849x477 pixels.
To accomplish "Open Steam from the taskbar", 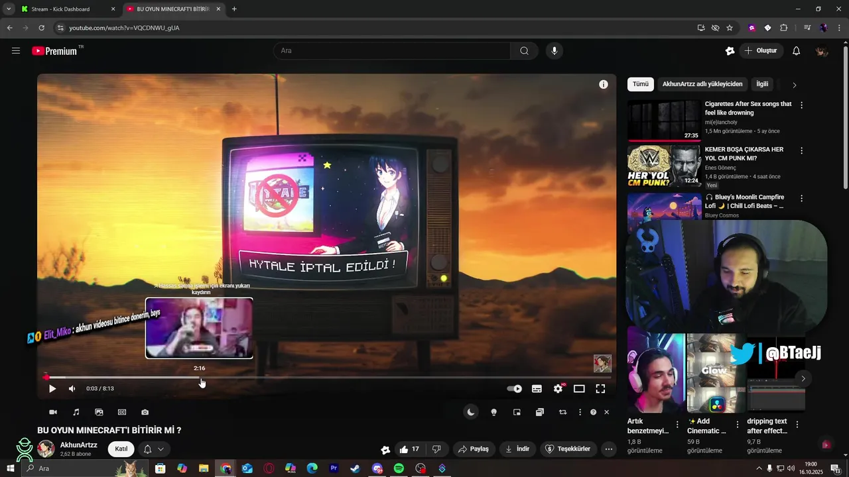I will 356,468.
